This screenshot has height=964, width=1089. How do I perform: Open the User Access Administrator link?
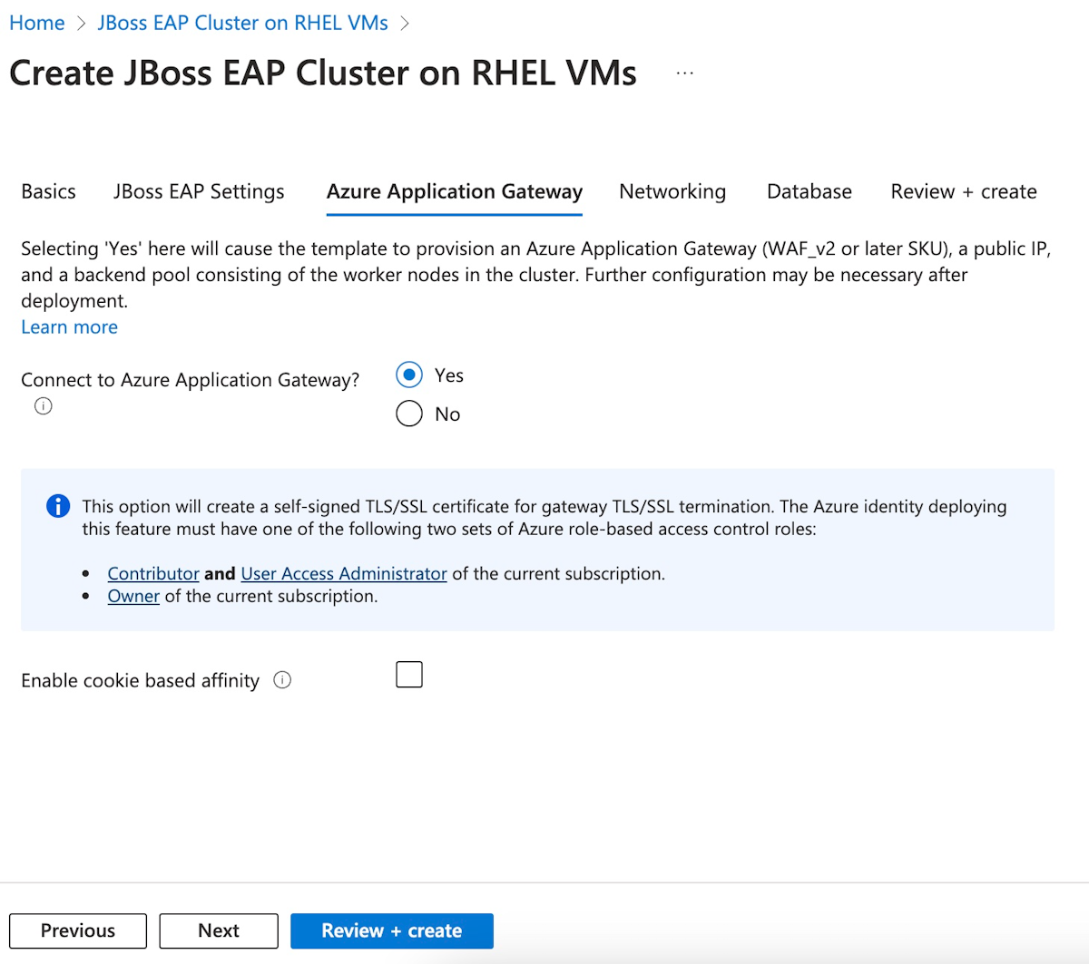tap(344, 574)
